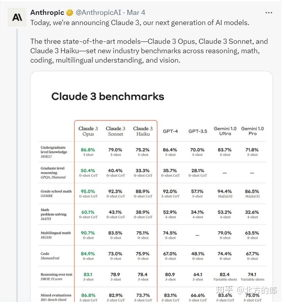This screenshot has width=284, height=302.
Task: Click the Multilingual math MGSM row label
Action: pyautogui.click(x=55, y=235)
